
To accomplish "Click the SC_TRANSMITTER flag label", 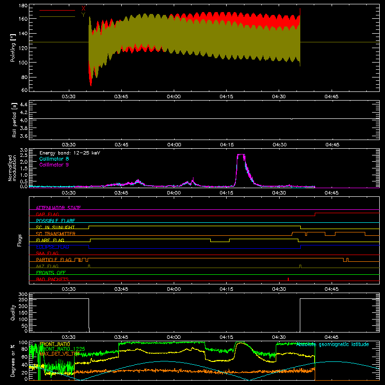I will [x=56, y=234].
